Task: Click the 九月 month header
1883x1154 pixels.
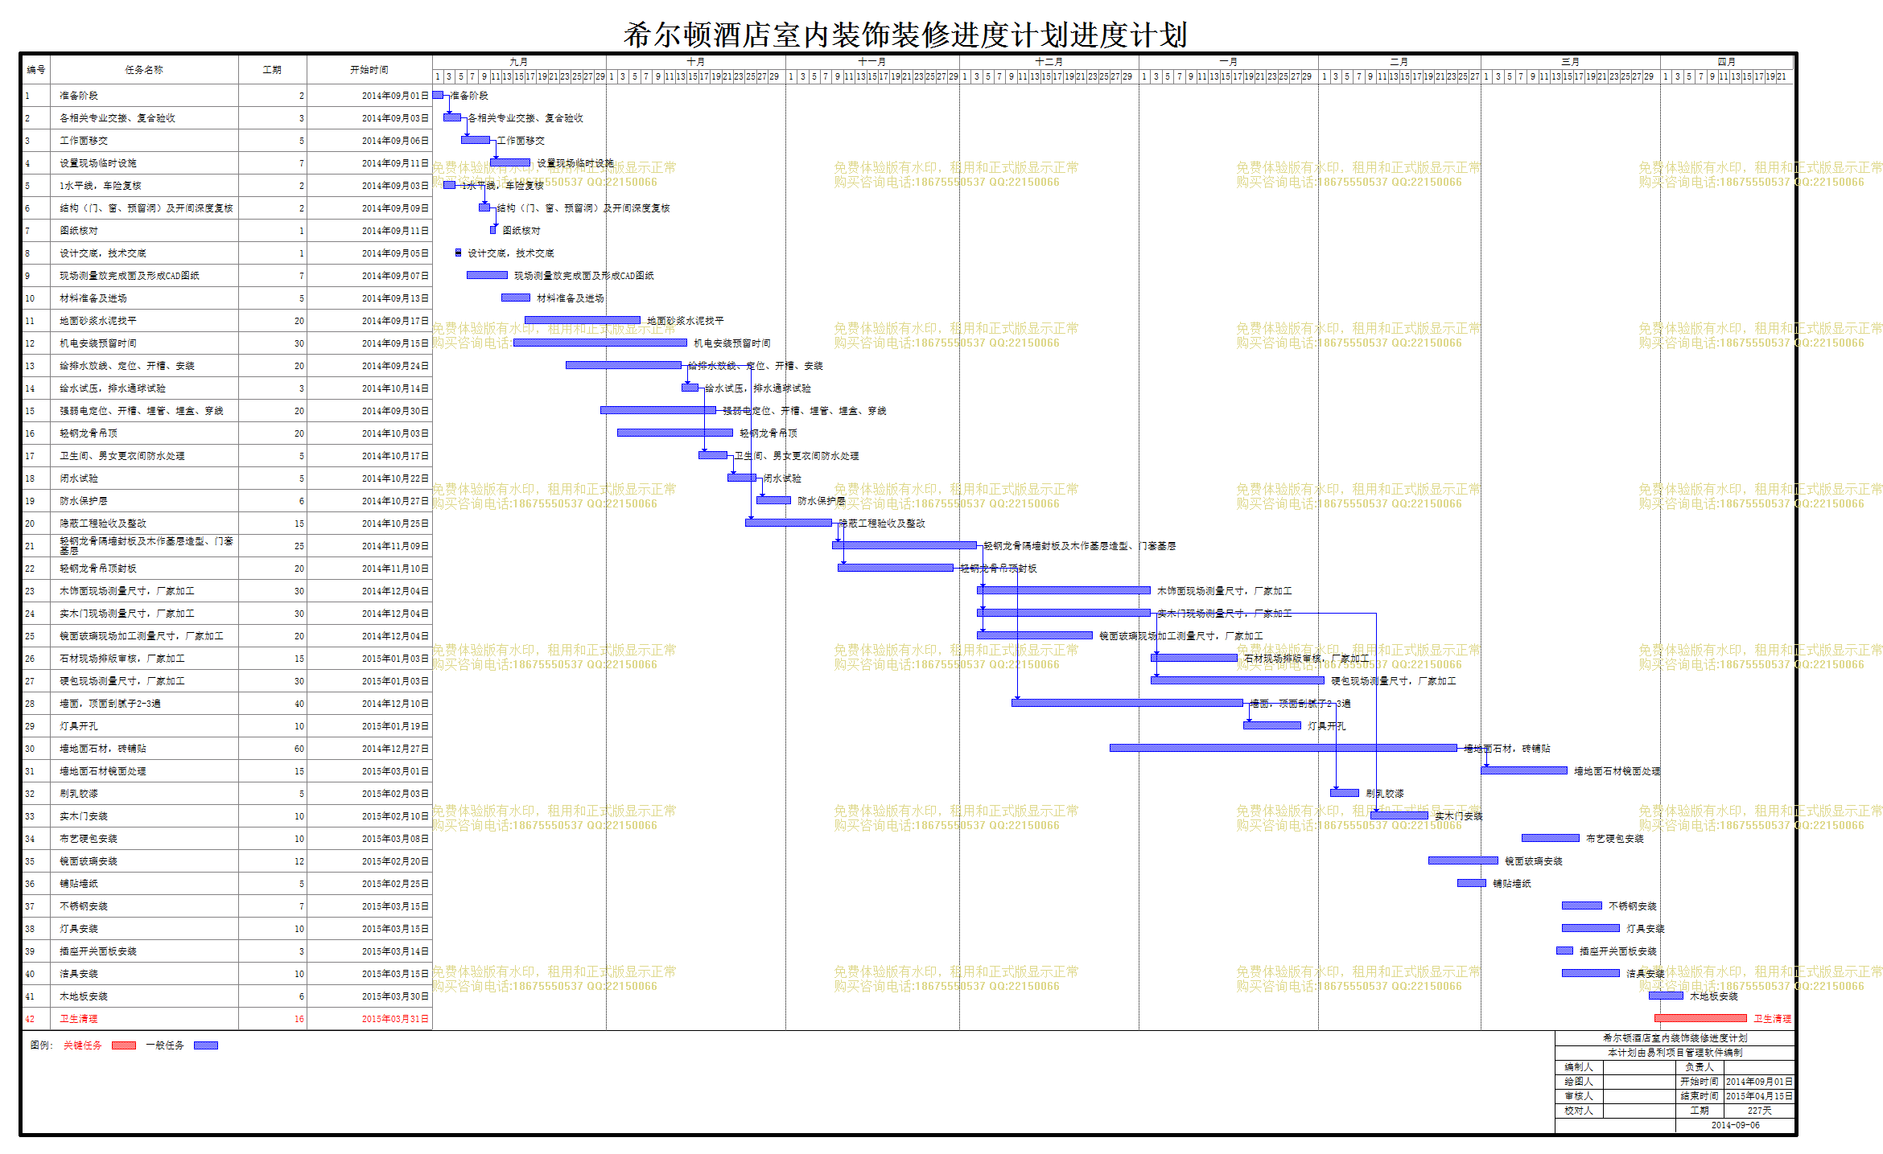Action: pyautogui.click(x=519, y=62)
